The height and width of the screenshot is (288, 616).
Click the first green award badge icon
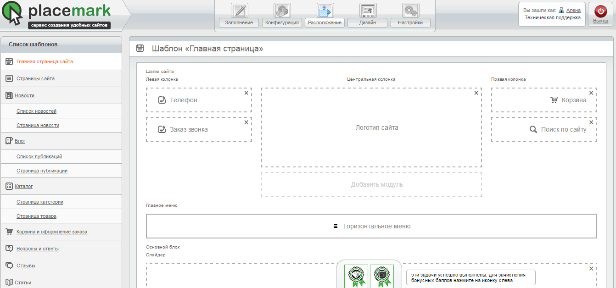tap(356, 277)
